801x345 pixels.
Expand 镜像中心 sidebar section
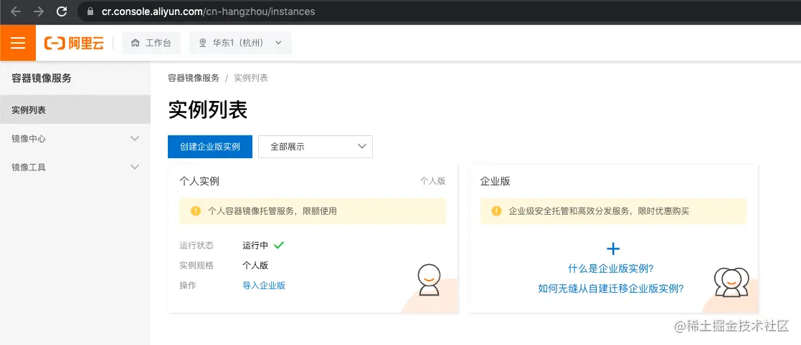click(x=75, y=138)
